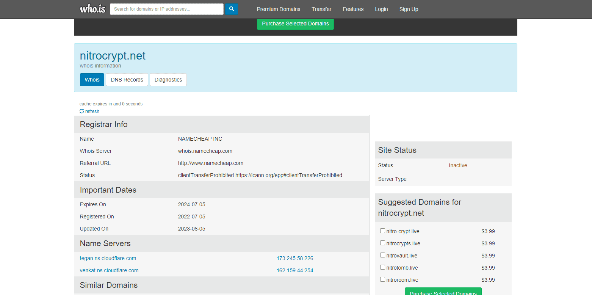Select the Whois tab
The image size is (592, 295).
92,80
